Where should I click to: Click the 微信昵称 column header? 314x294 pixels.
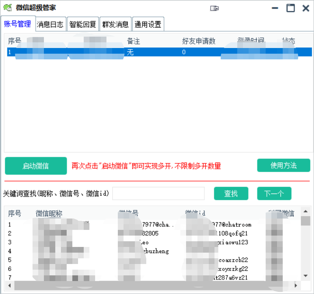(49, 213)
